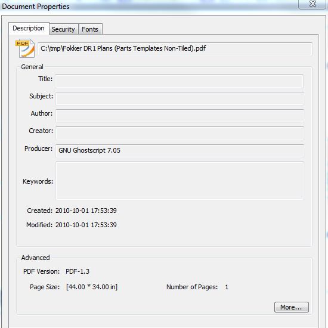This screenshot has height=328, width=328.
Task: Click the More... button
Action: click(291, 307)
